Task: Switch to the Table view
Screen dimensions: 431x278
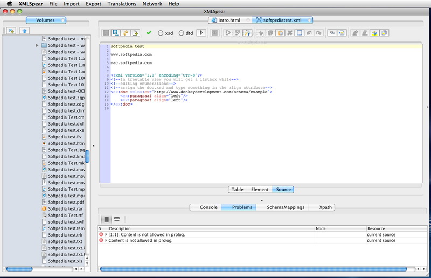Action: [237, 190]
